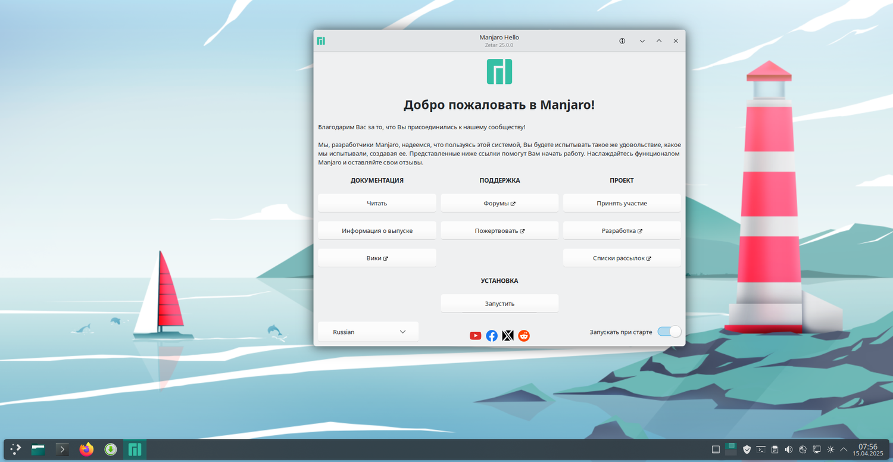
Task: Open the 'Разработка' external link button
Action: point(622,230)
